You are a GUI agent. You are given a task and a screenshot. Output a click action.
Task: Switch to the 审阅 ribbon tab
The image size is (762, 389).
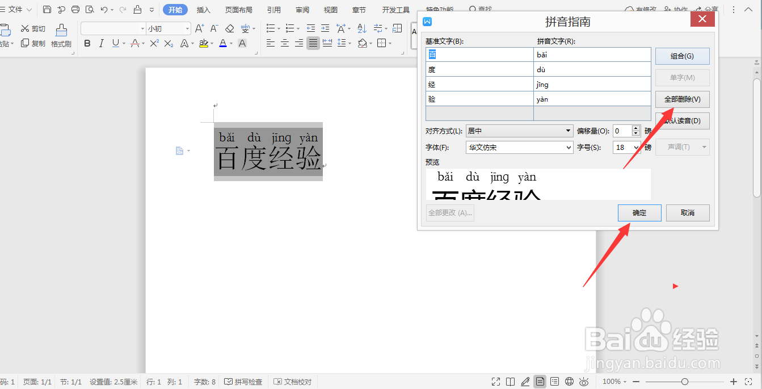click(x=302, y=10)
